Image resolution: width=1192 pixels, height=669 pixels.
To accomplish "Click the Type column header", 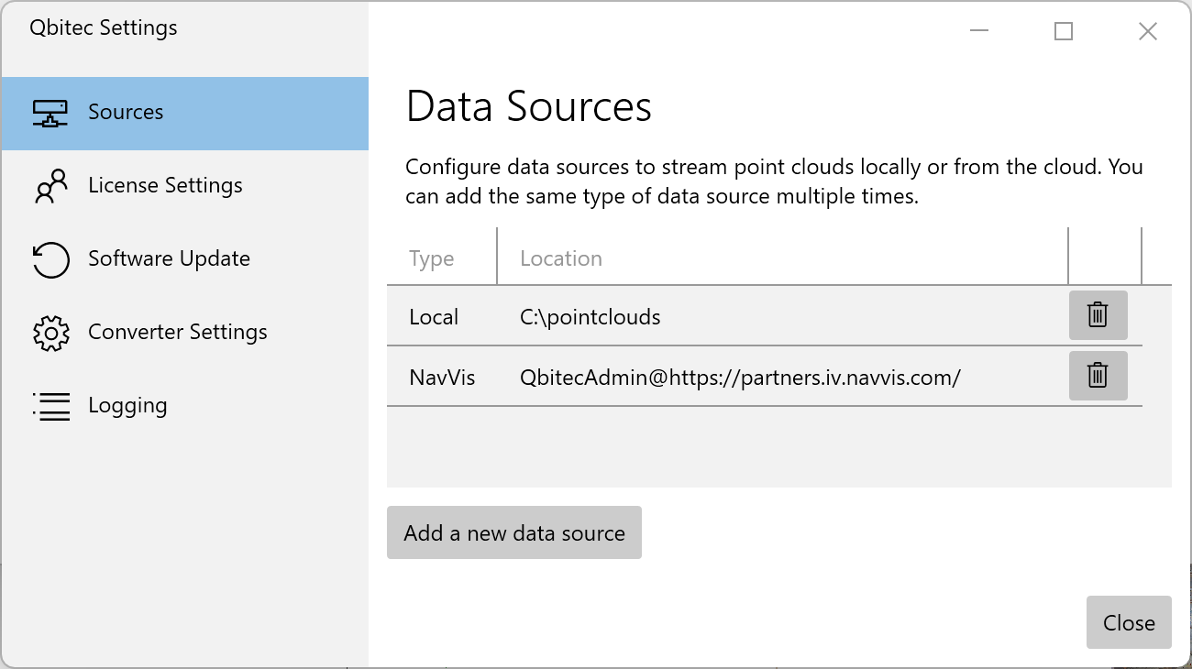I will (x=432, y=259).
